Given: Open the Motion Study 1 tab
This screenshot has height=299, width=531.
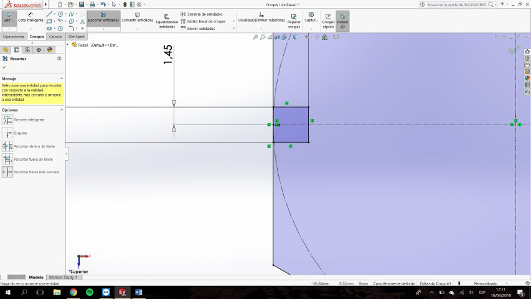Looking at the screenshot, I should pos(63,277).
